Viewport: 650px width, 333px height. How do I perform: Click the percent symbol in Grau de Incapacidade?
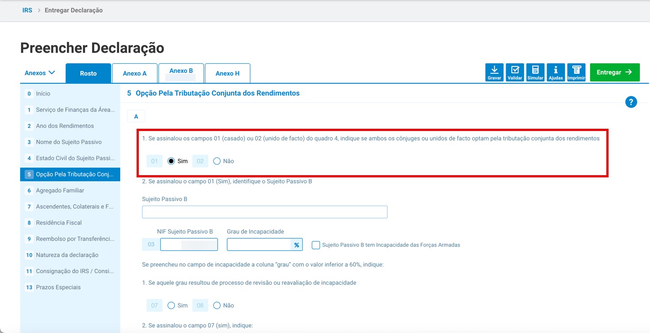[296, 245]
